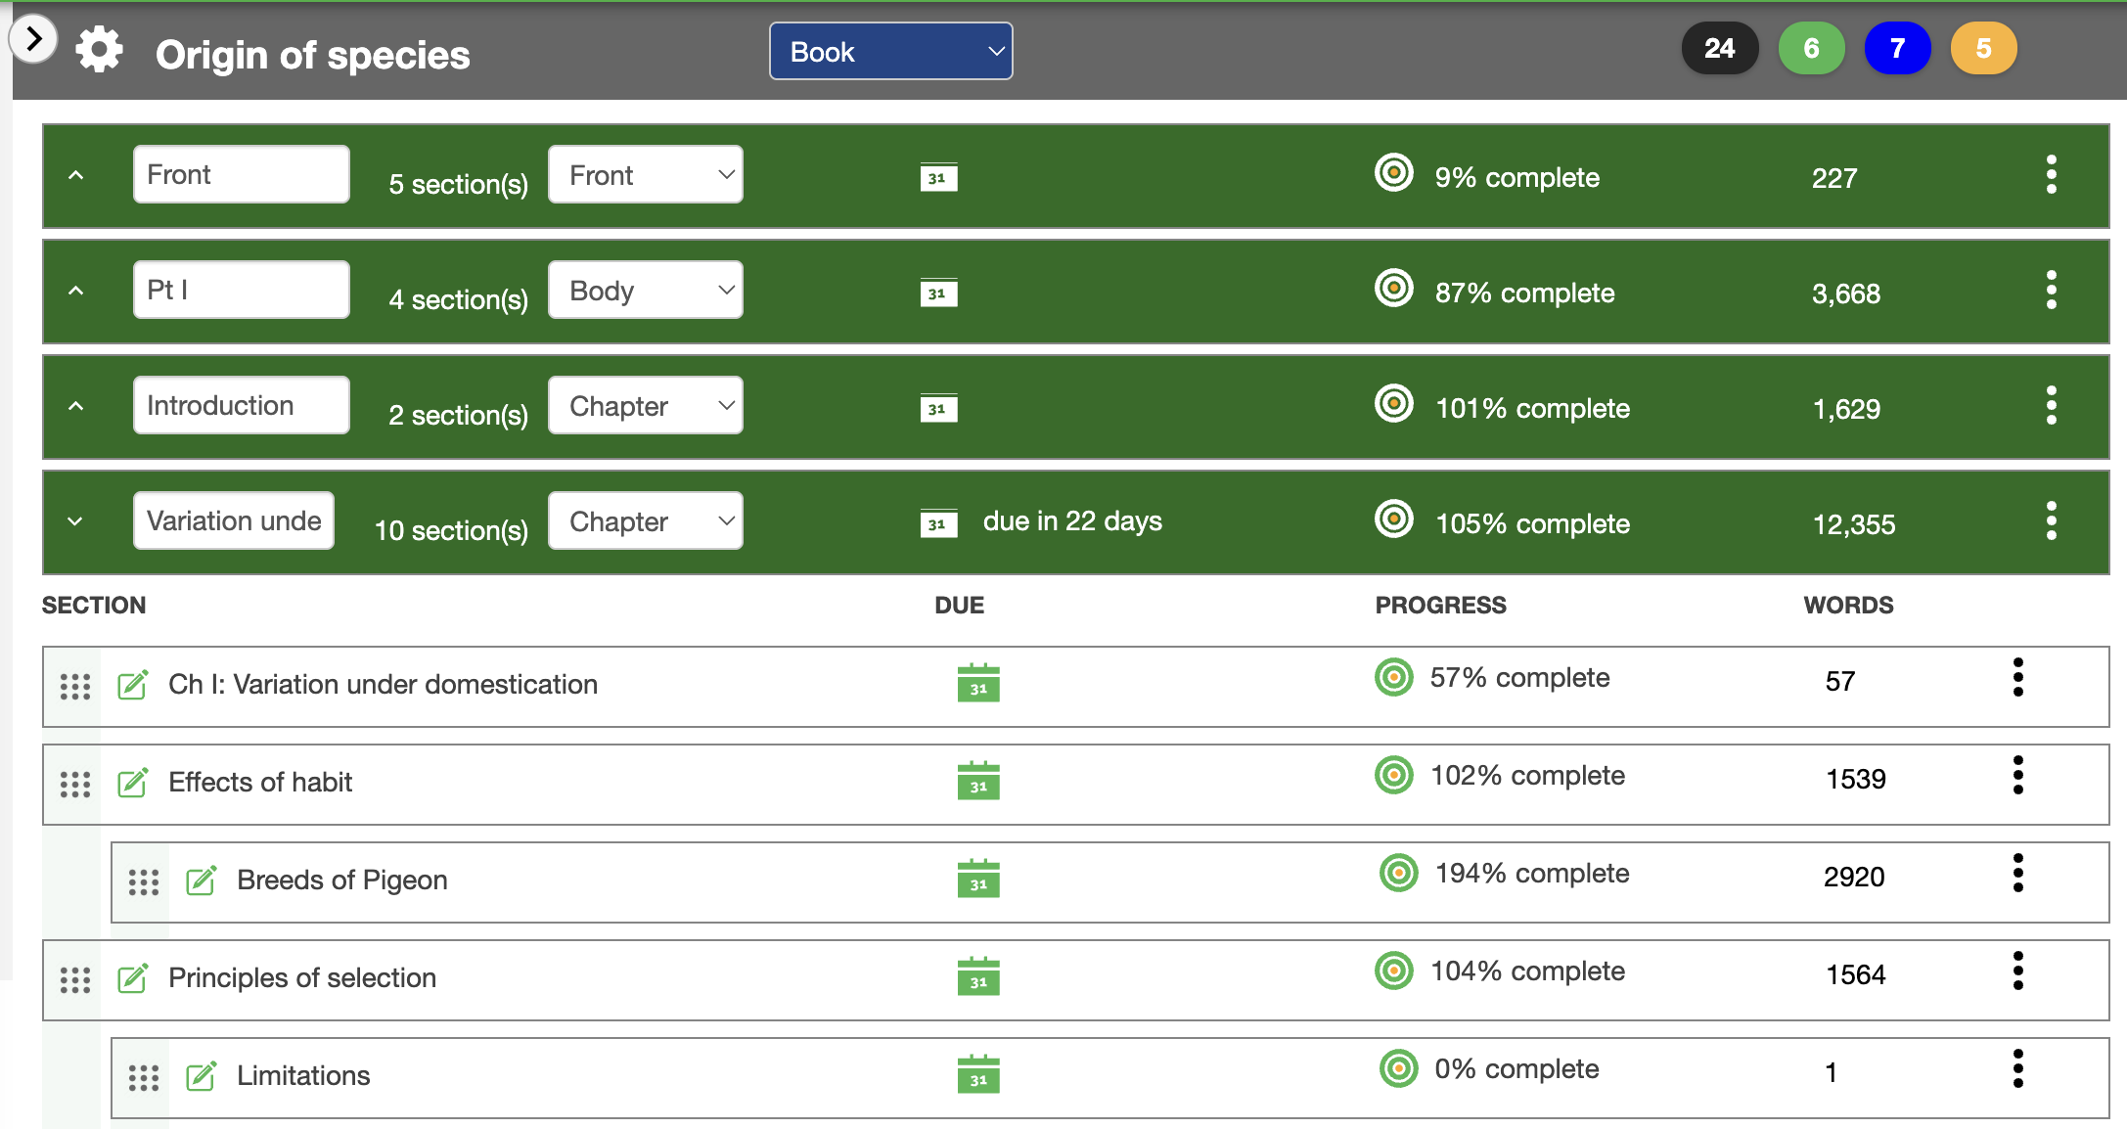Click the black 24 count badge

pos(1719,48)
